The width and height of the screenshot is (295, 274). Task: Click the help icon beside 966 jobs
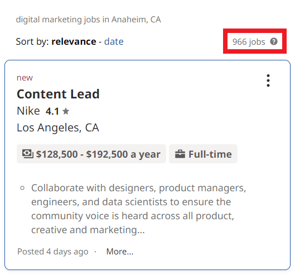pyautogui.click(x=274, y=41)
